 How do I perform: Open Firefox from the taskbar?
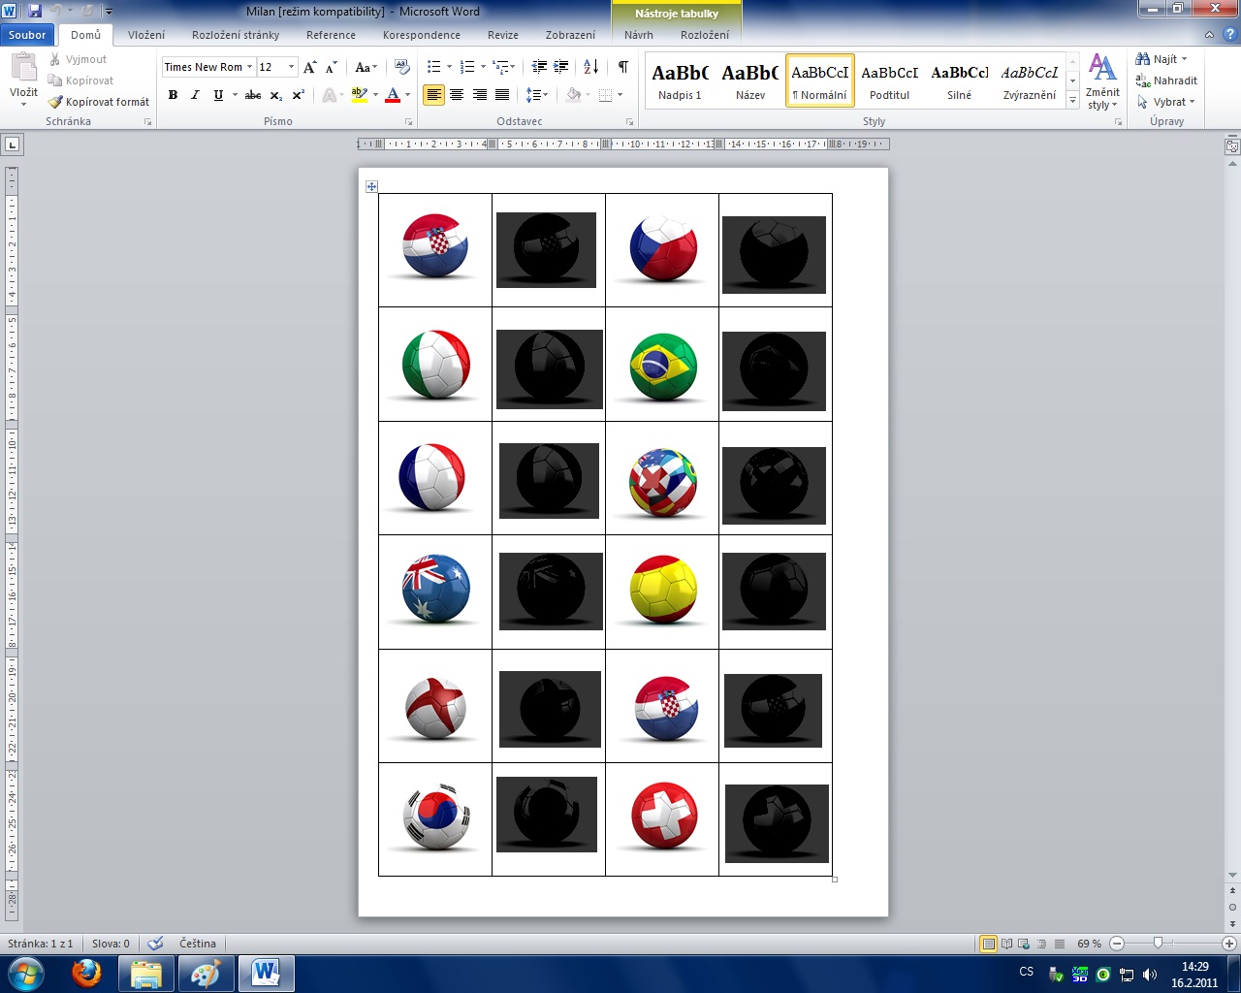coord(86,973)
